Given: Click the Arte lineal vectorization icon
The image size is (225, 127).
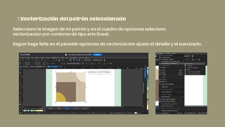Looking at the screenshot, I should coord(186,64).
